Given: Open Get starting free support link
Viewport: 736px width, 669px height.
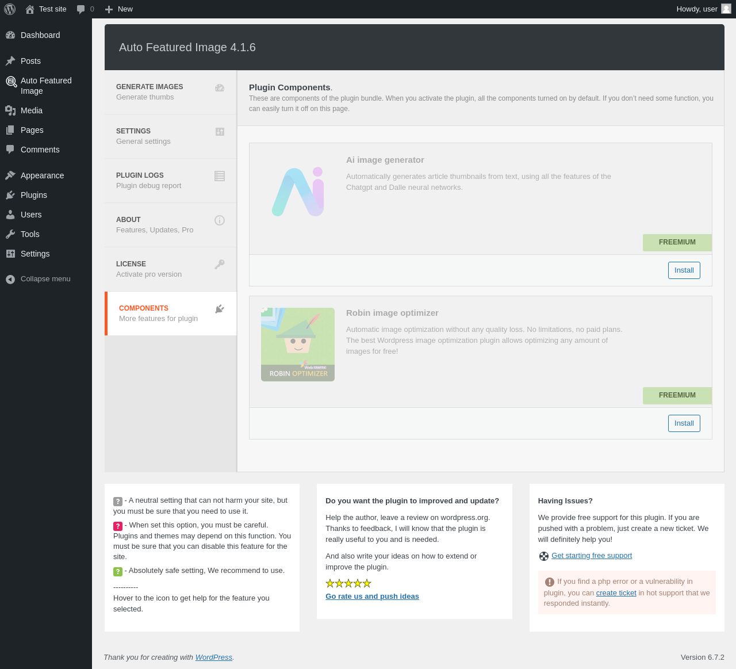Looking at the screenshot, I should pos(592,556).
